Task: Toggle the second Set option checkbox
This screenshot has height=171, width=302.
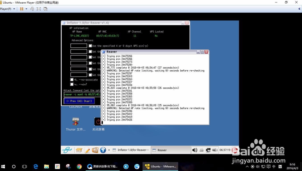Action: pos(90,51)
